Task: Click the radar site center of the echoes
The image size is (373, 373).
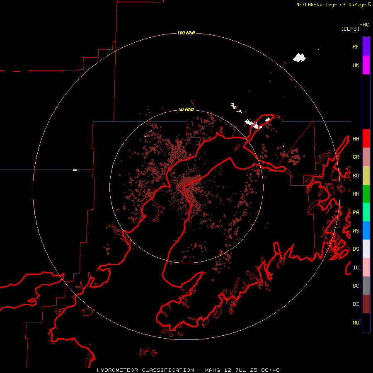Action: click(x=186, y=186)
